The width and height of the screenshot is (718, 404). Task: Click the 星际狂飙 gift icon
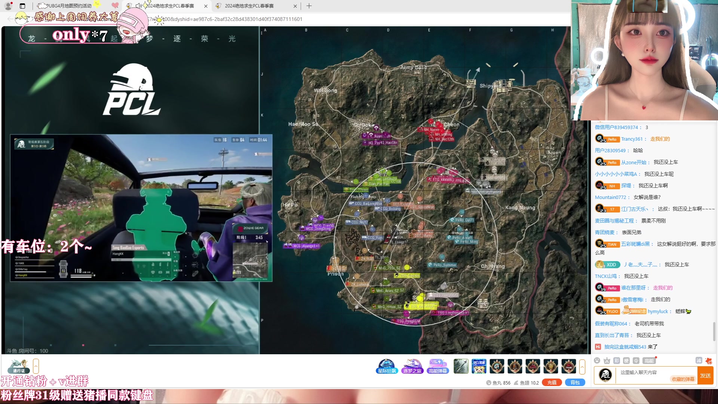[387, 366]
